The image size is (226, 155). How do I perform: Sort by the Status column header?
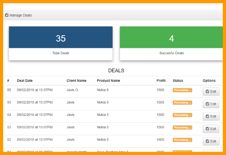[x=178, y=81]
